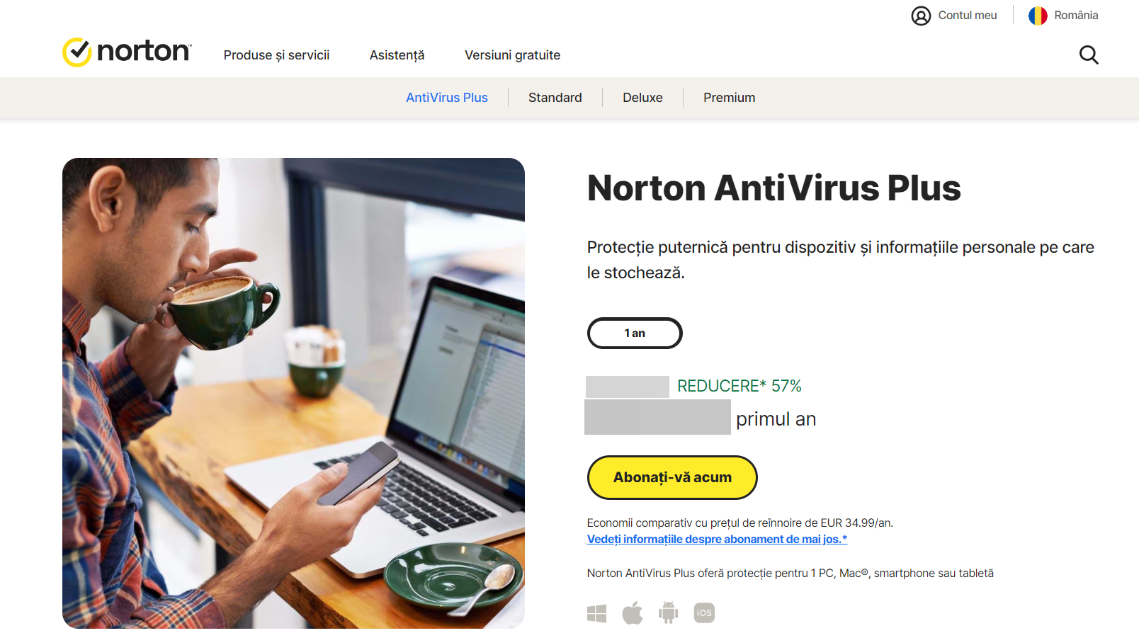Expand the Produse și servicii menu
1139x633 pixels.
click(276, 55)
